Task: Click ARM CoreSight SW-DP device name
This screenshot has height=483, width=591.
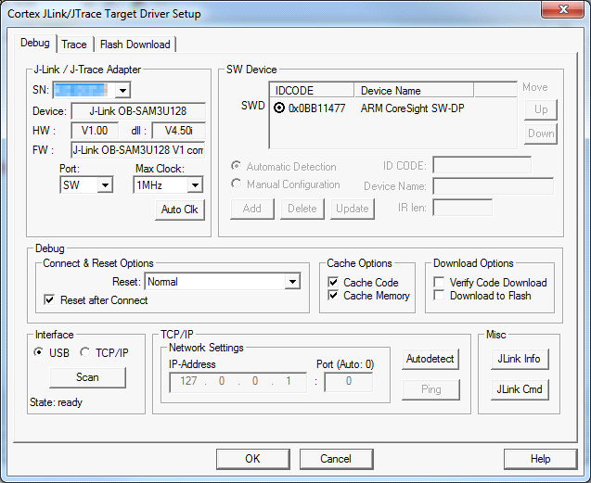Action: (412, 108)
